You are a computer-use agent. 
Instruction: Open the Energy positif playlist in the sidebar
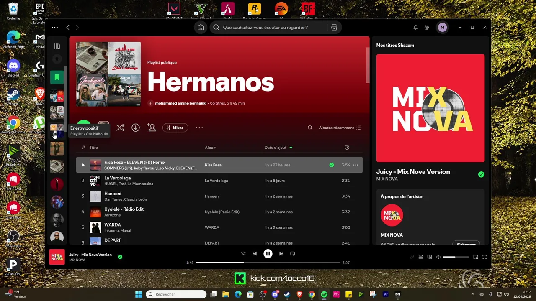57,130
